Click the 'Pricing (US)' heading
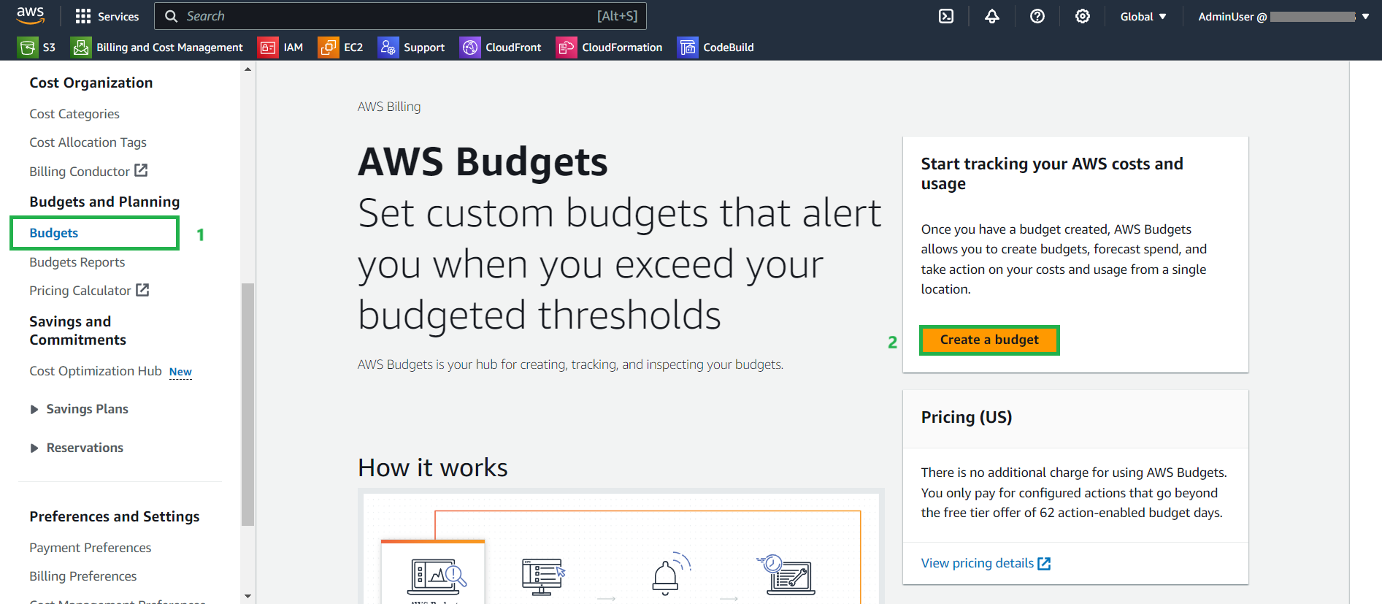This screenshot has height=604, width=1382. click(x=967, y=417)
